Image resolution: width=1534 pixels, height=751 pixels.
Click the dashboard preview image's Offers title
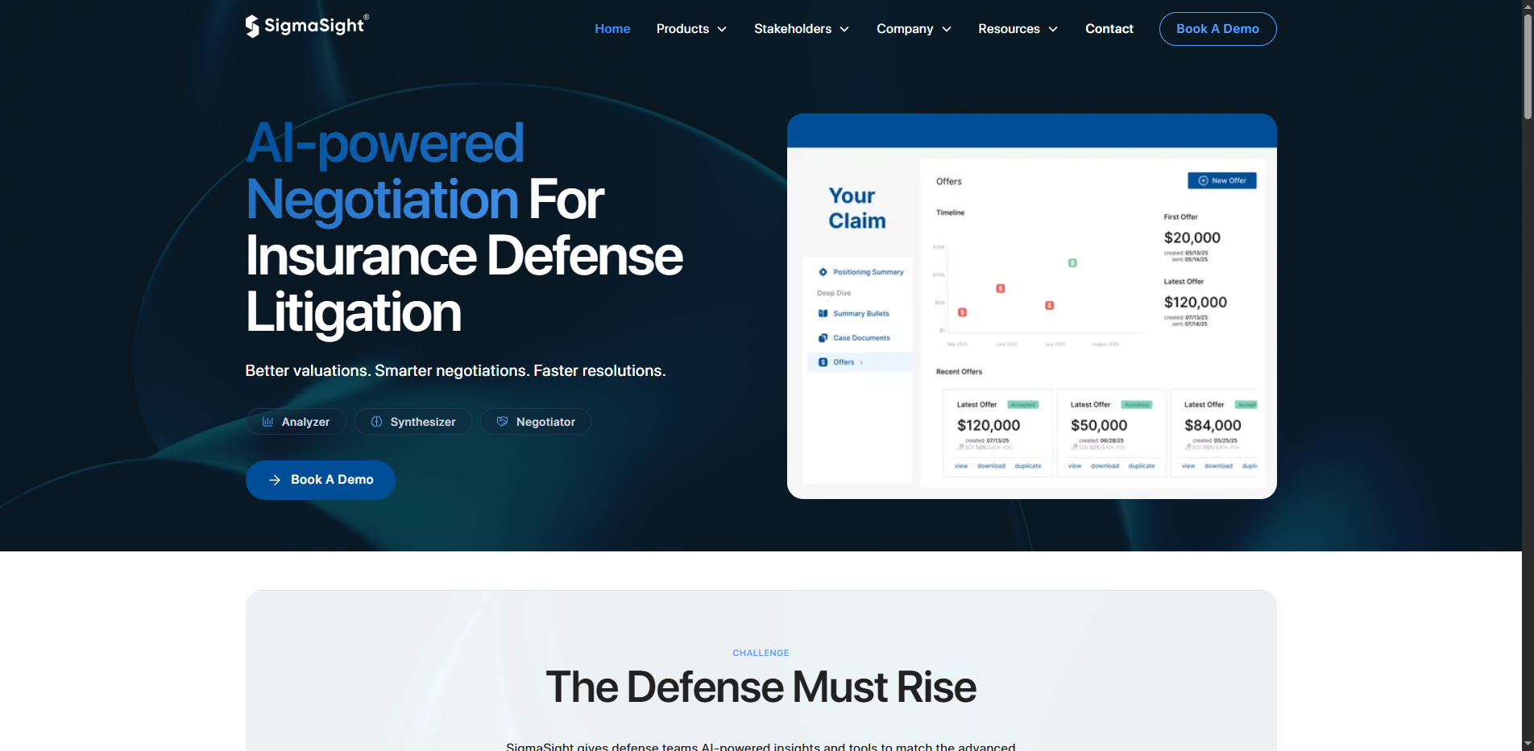pos(949,182)
